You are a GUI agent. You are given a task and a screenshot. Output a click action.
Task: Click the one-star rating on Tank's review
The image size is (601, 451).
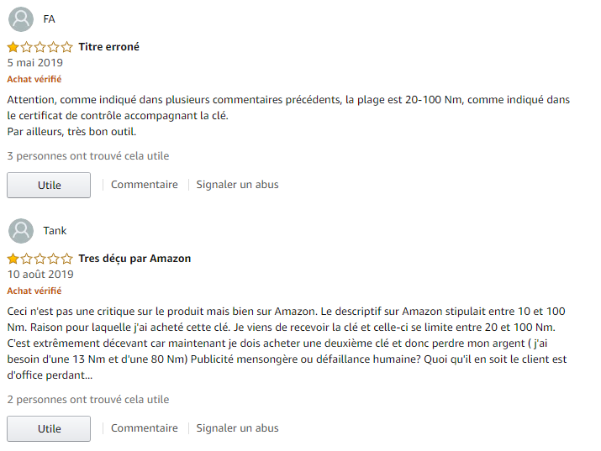tap(40, 259)
